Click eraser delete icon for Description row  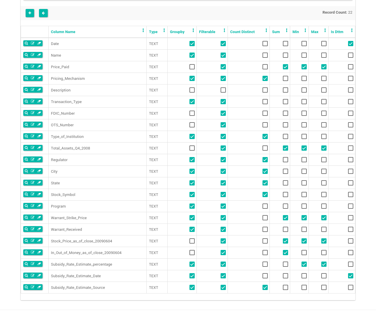coord(39,90)
